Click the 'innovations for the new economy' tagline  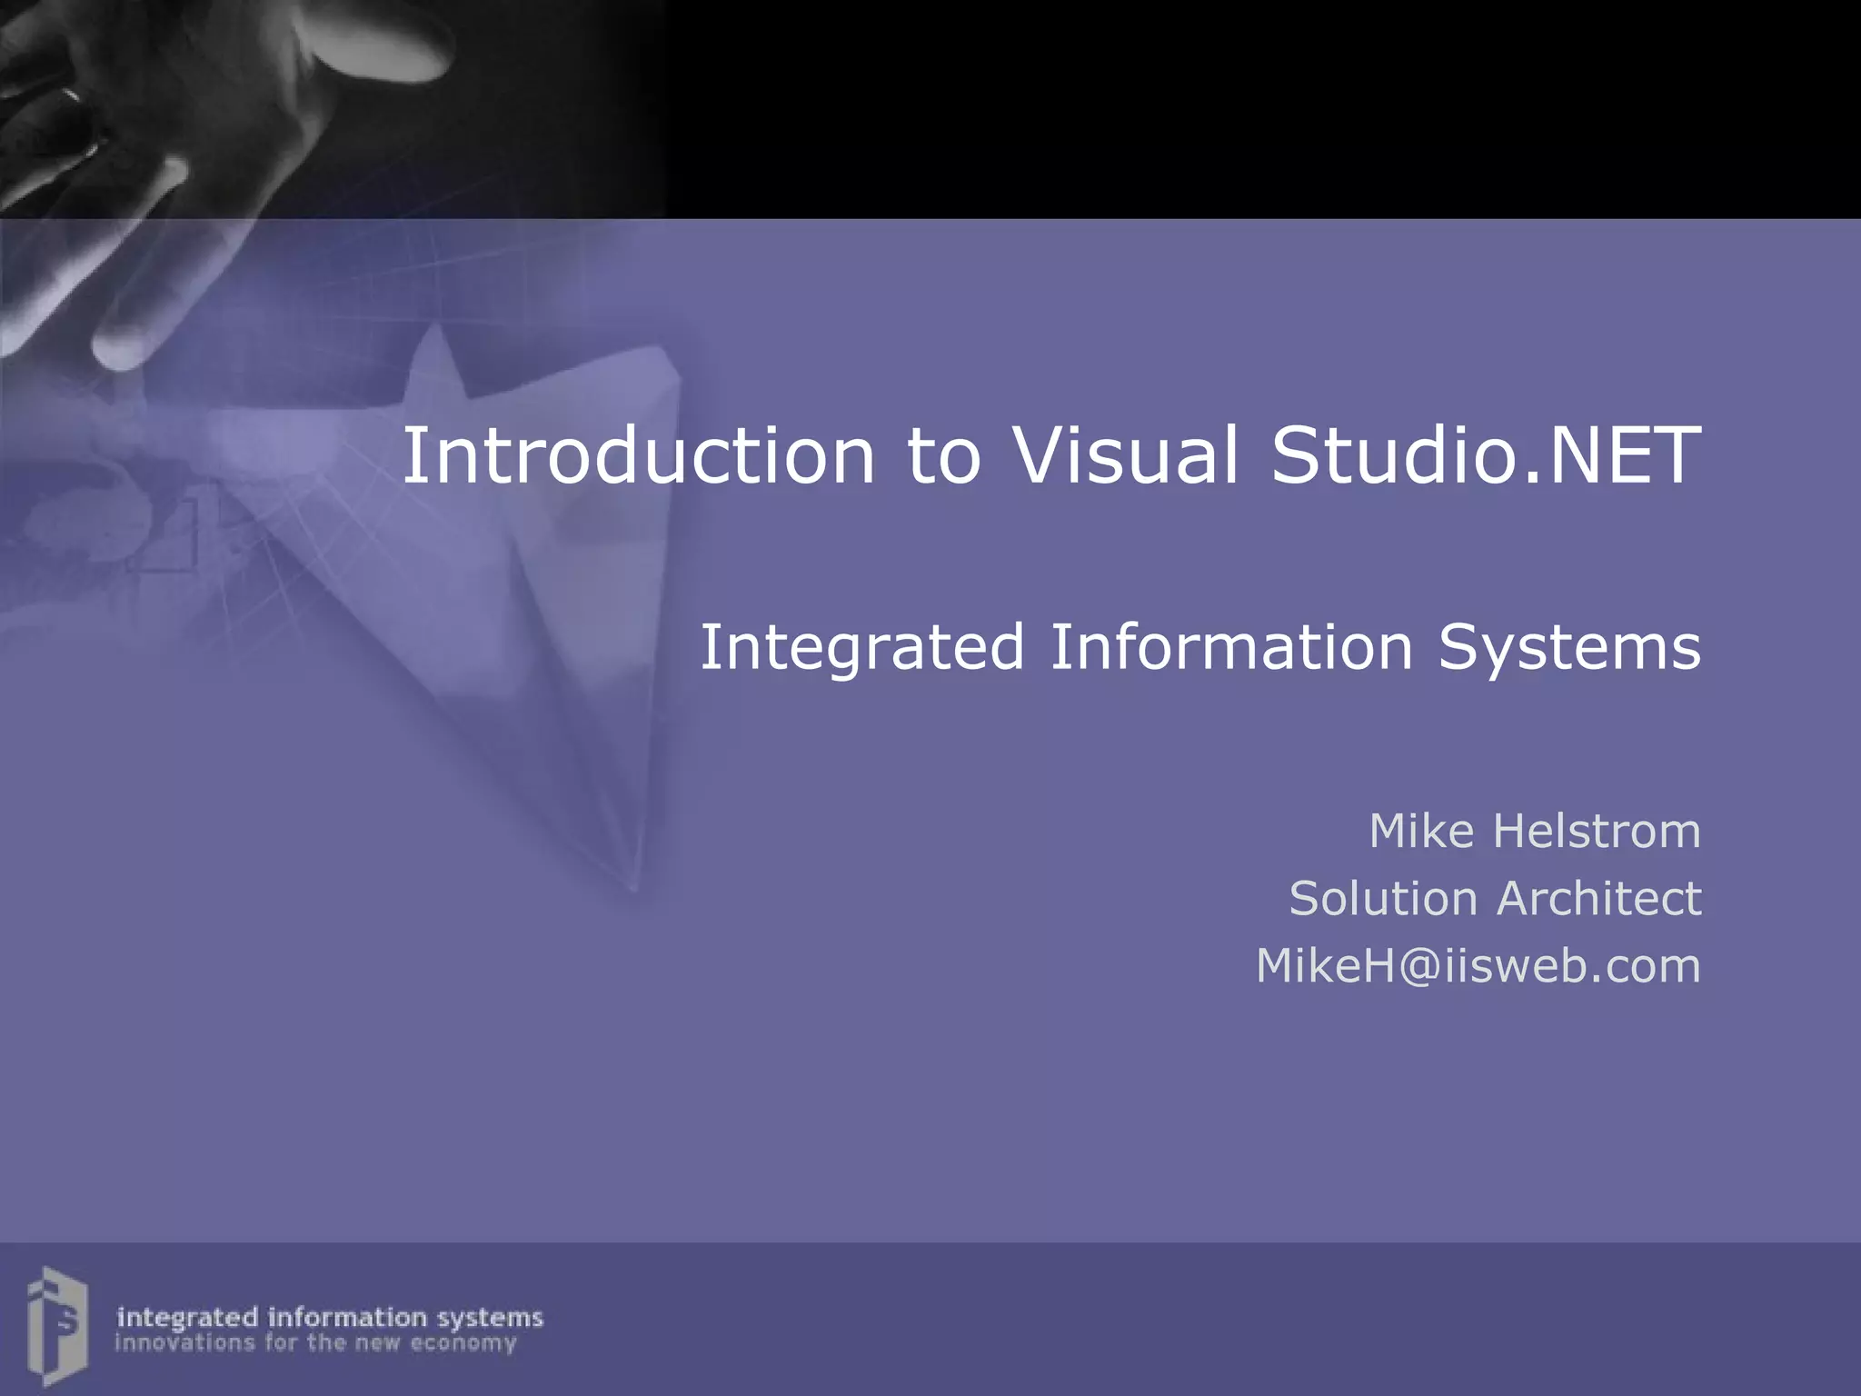315,1343
